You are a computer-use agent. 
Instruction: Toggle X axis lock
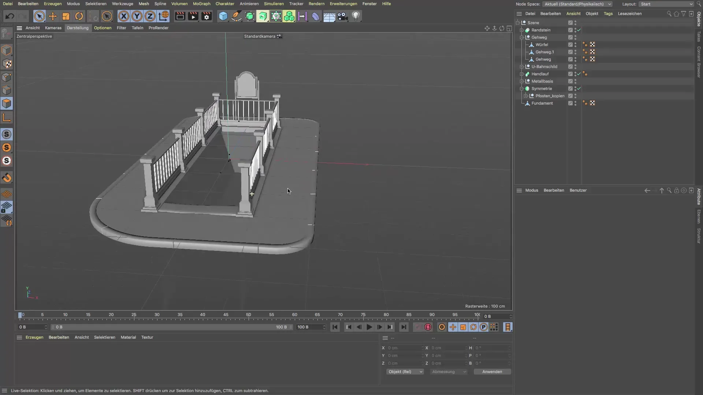[124, 16]
